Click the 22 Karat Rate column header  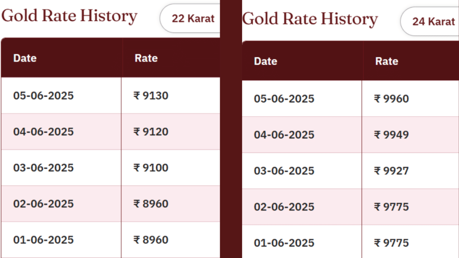[146, 58]
